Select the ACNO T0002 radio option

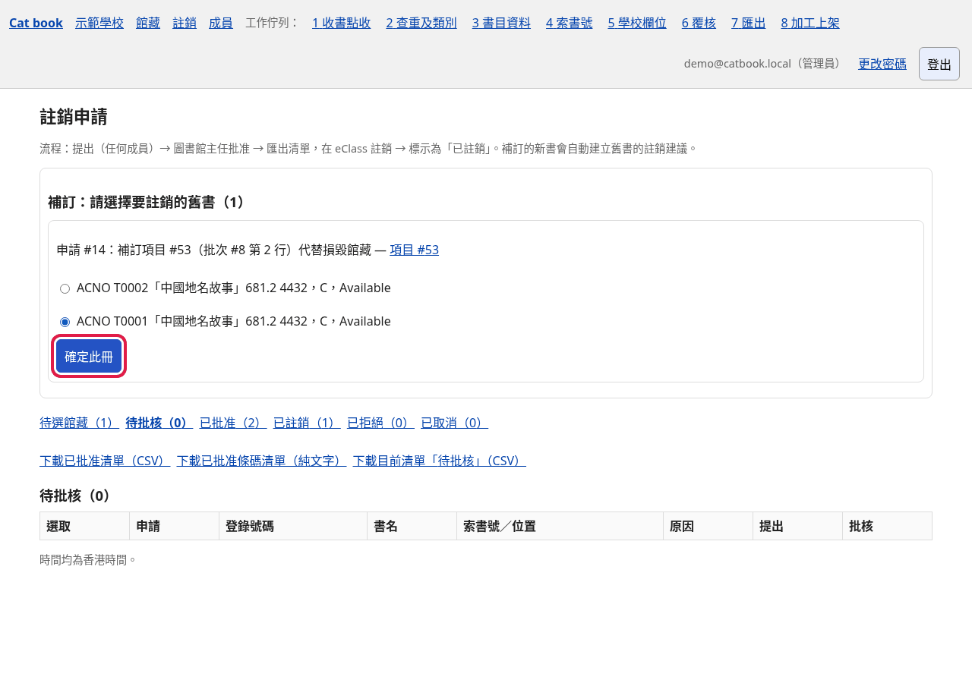pyautogui.click(x=65, y=288)
